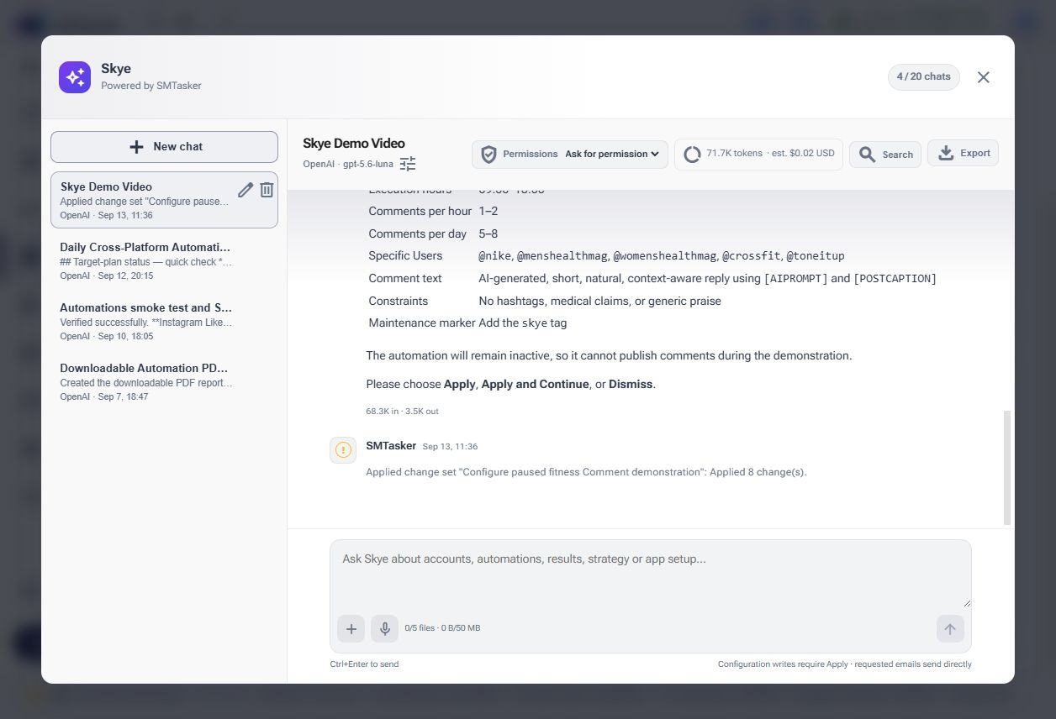Click the Sep 13, 11:36 message timestamp
This screenshot has height=719, width=1056.
coord(450,447)
